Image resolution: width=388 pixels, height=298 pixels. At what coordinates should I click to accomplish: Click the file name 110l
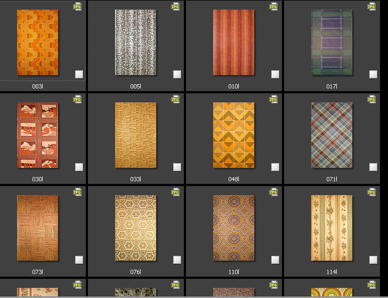(x=233, y=272)
